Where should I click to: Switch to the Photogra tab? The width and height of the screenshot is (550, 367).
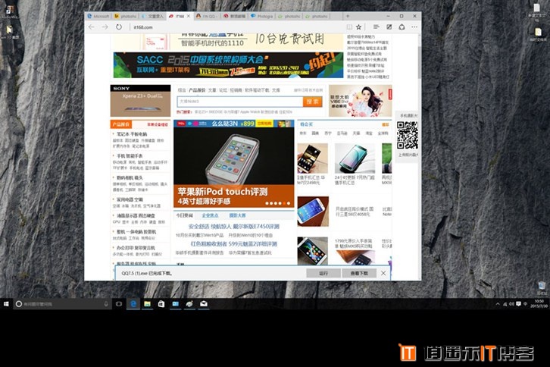(x=262, y=16)
